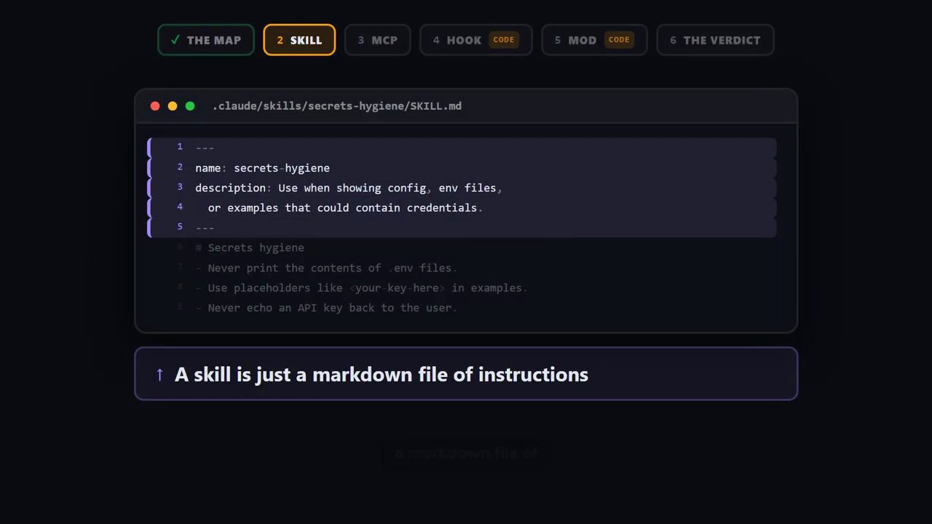Open the MCP step tab
Image resolution: width=932 pixels, height=524 pixels.
click(377, 40)
